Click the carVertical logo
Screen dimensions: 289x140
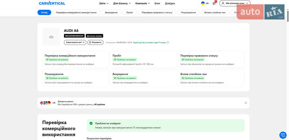pos(52,3)
